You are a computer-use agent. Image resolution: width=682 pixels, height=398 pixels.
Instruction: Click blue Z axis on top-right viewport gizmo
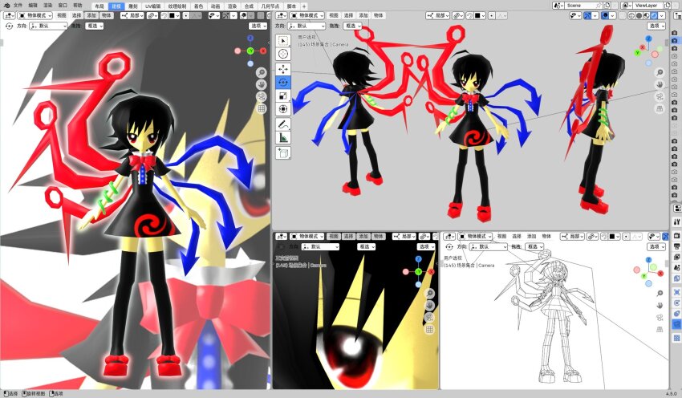tap(648, 39)
